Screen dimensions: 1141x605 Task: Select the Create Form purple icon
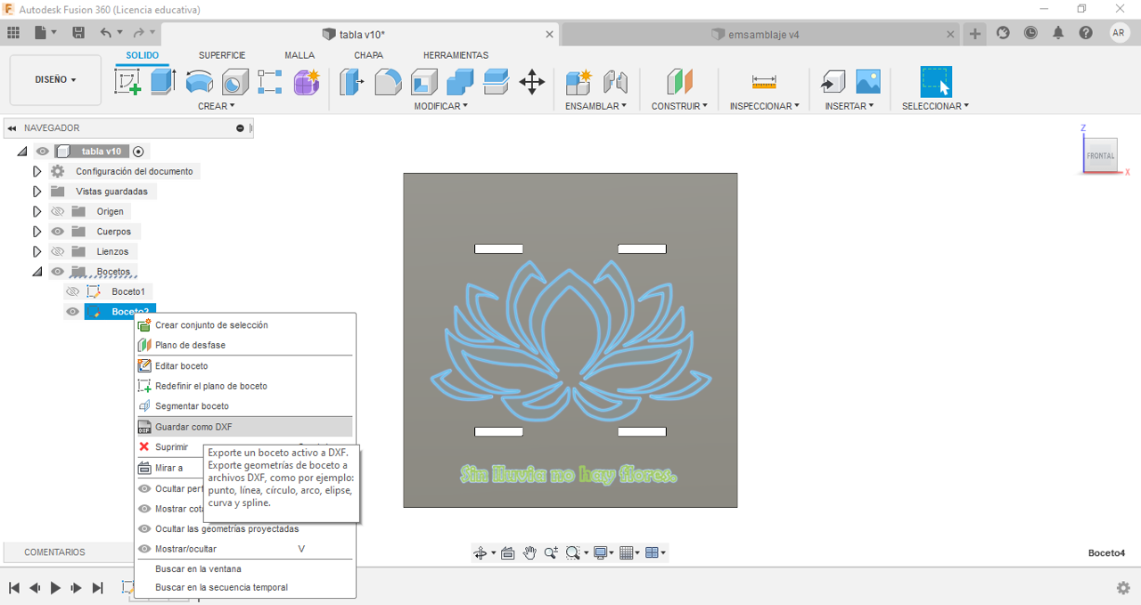click(306, 82)
